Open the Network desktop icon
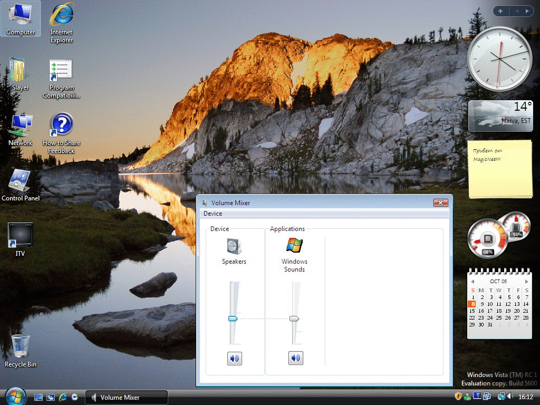The height and width of the screenshot is (405, 540). click(20, 126)
